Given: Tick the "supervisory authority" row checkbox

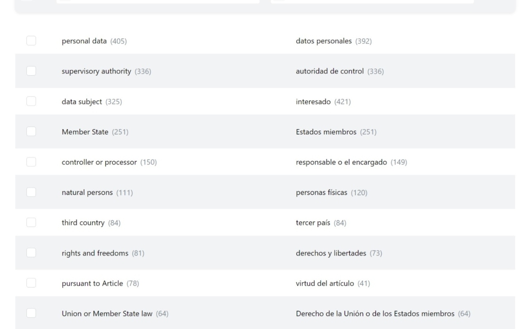Looking at the screenshot, I should tap(31, 71).
